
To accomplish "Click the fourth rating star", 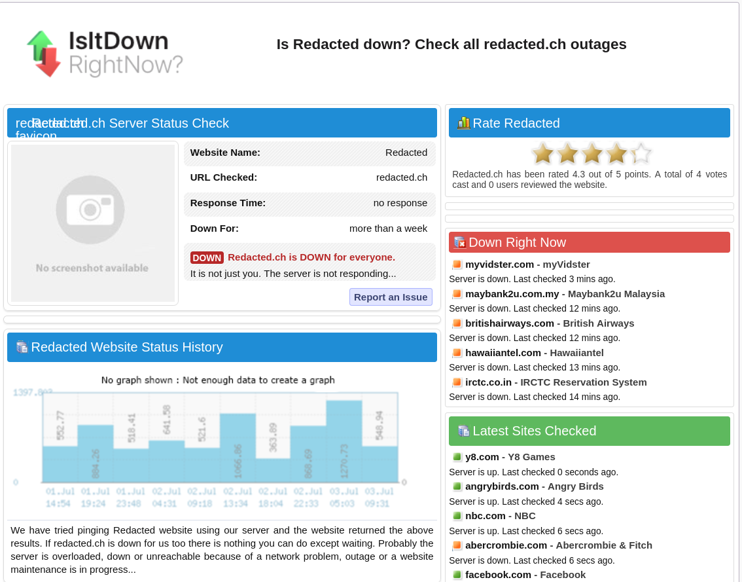I will (616, 154).
